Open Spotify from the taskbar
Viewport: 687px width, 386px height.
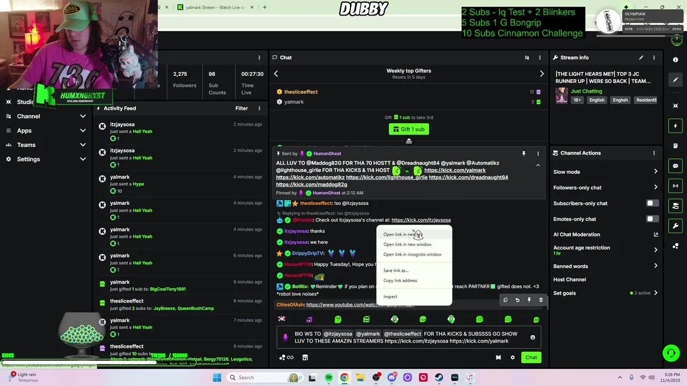pyautogui.click(x=328, y=377)
